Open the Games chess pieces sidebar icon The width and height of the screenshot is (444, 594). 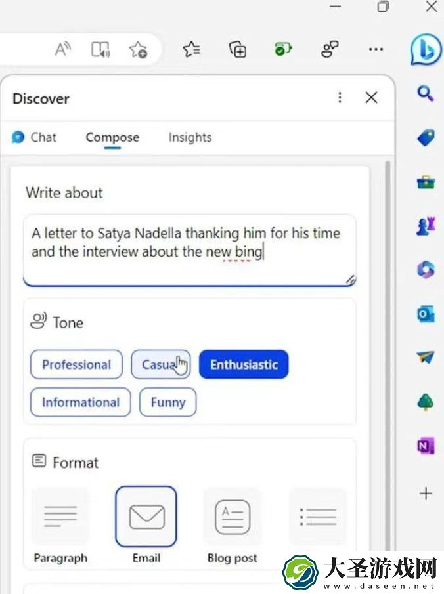[x=426, y=226]
